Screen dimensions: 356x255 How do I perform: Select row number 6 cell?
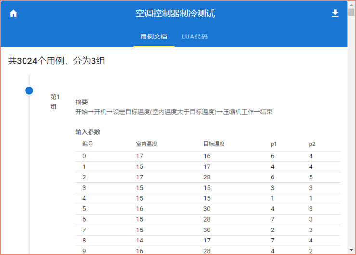[x=84, y=219]
